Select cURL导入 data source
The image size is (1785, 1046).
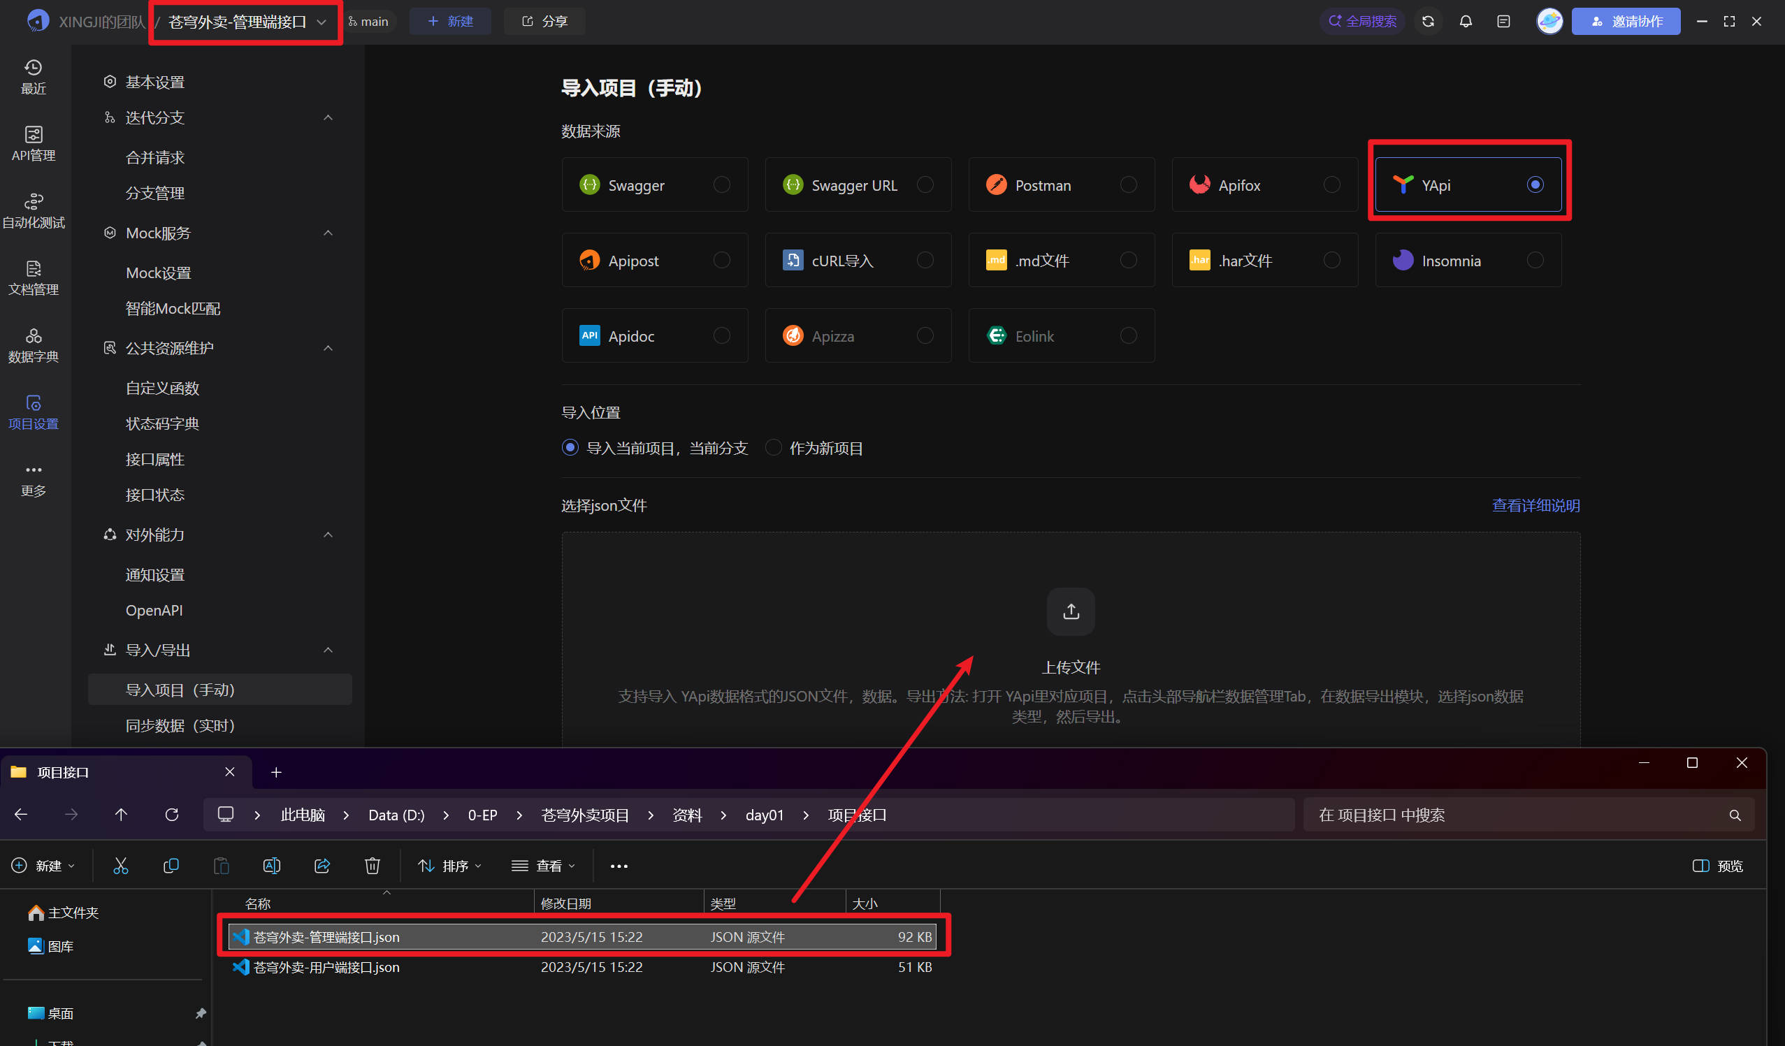tap(858, 261)
